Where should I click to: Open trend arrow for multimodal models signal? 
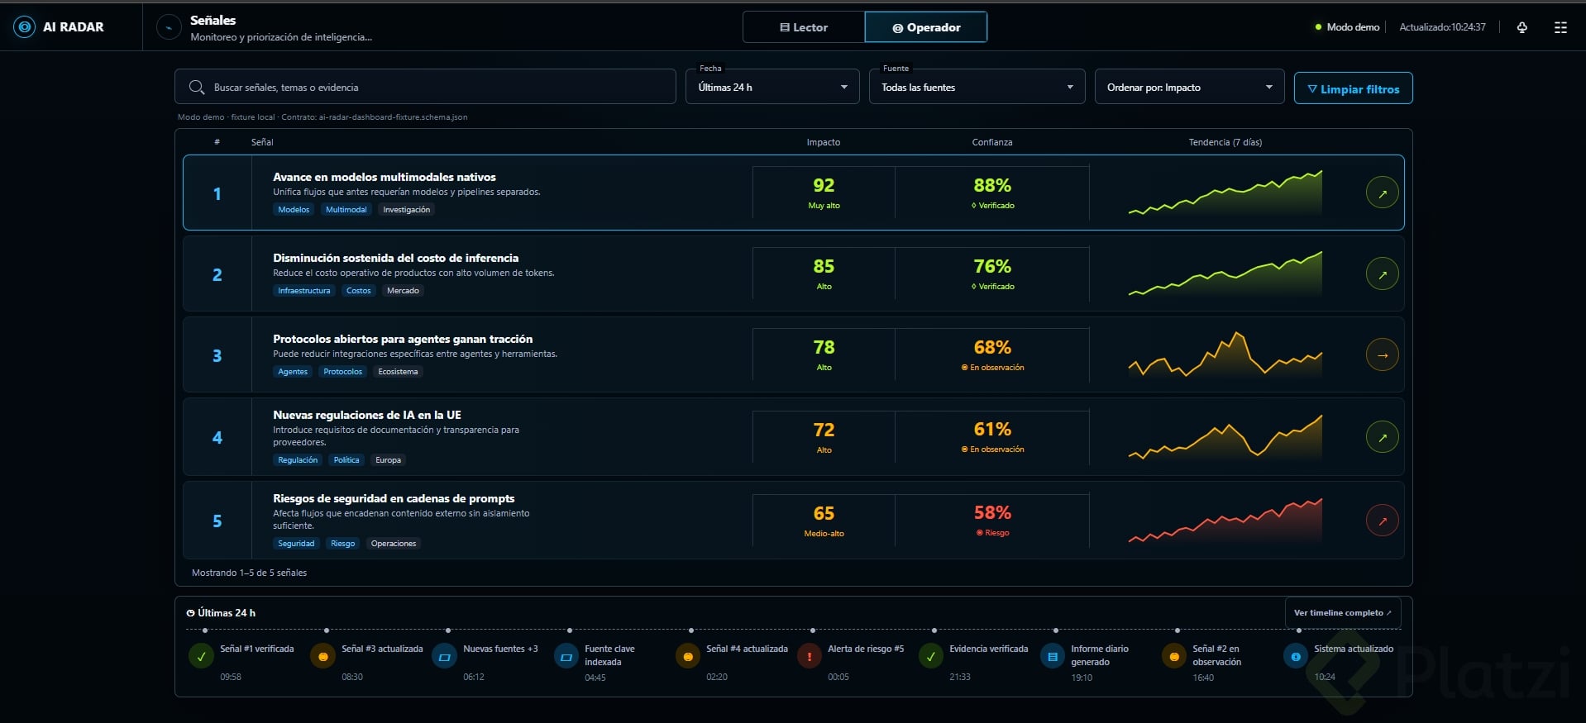(x=1383, y=193)
